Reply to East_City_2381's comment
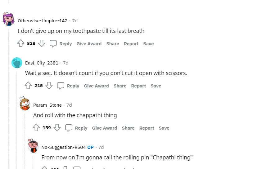Viewport: 266px width, 169px height. pyautogui.click(x=73, y=86)
